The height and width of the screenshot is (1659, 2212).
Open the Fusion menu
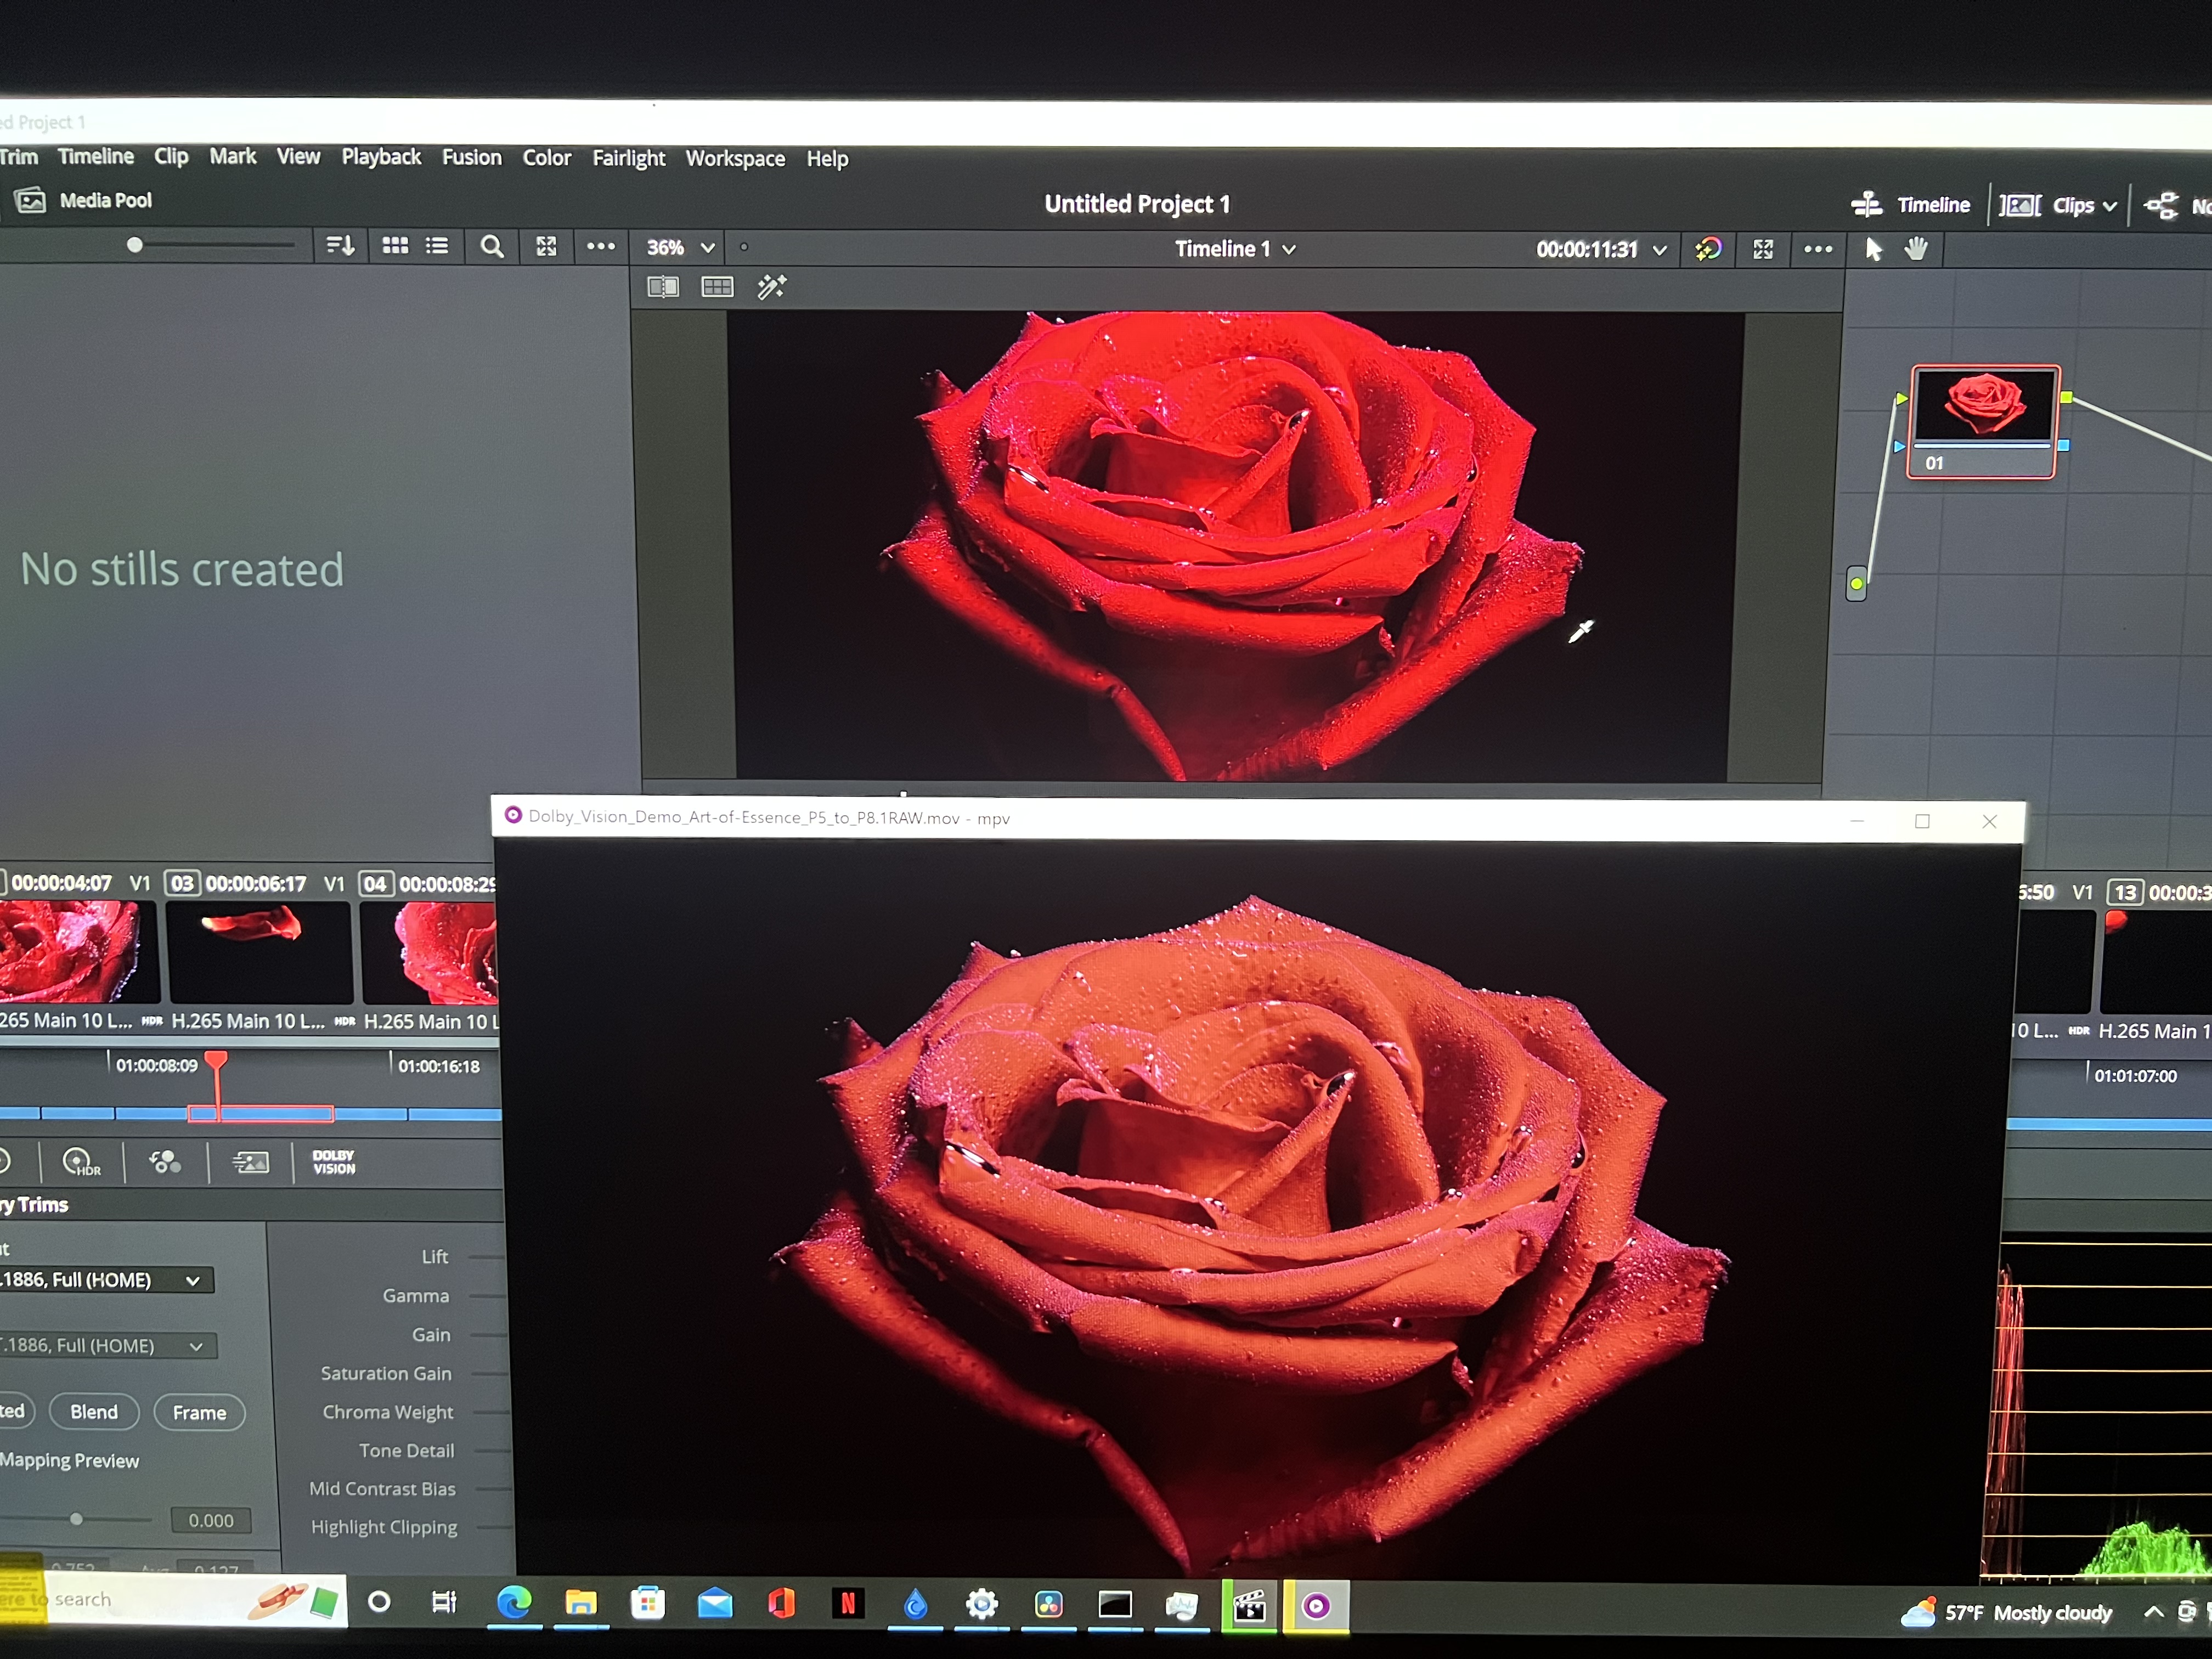click(472, 157)
